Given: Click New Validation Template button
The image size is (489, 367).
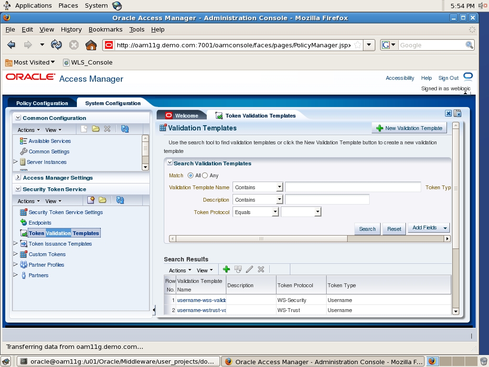Looking at the screenshot, I should click(409, 128).
